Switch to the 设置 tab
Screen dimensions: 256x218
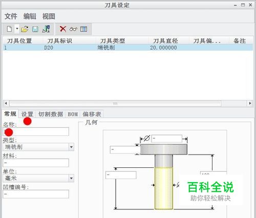click(x=27, y=114)
